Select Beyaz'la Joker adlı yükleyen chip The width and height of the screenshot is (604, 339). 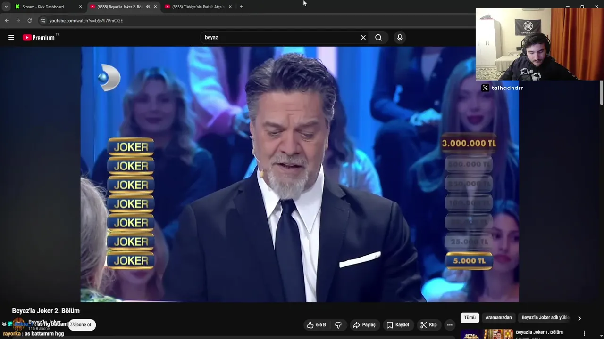545,318
